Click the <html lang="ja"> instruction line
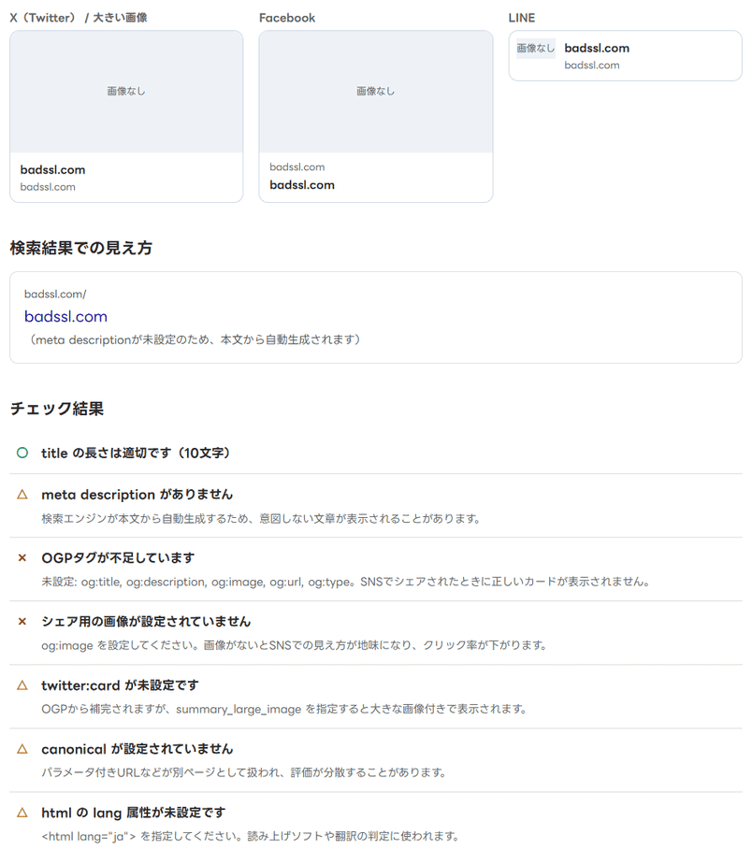Image resolution: width=752 pixels, height=864 pixels. point(251,837)
